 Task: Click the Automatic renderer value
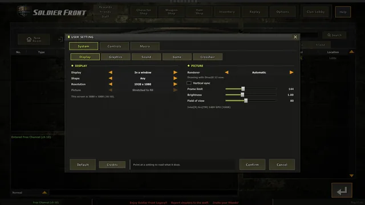tap(259, 72)
